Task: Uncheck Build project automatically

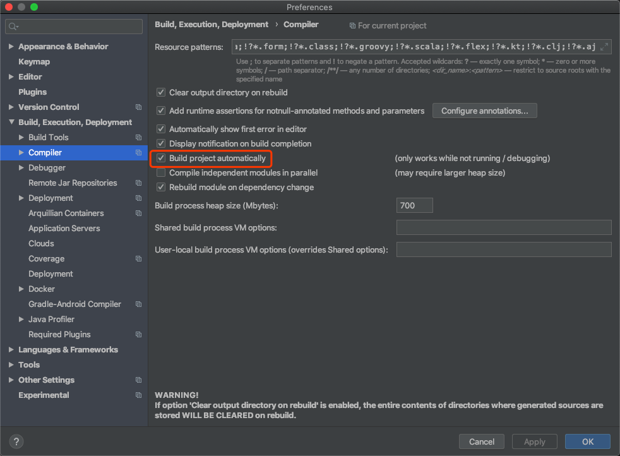Action: (x=161, y=158)
